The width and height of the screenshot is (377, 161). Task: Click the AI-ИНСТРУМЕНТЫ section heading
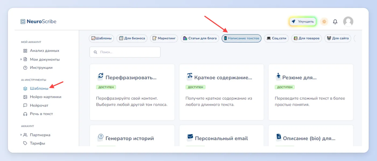[x=34, y=80]
